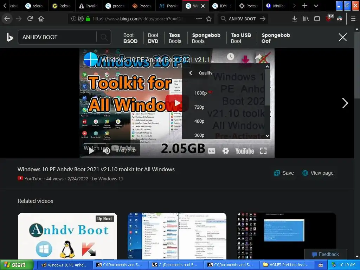Screen dimensions: 360x270
Task: Click the Bing search magnifier button
Action: tap(104, 37)
